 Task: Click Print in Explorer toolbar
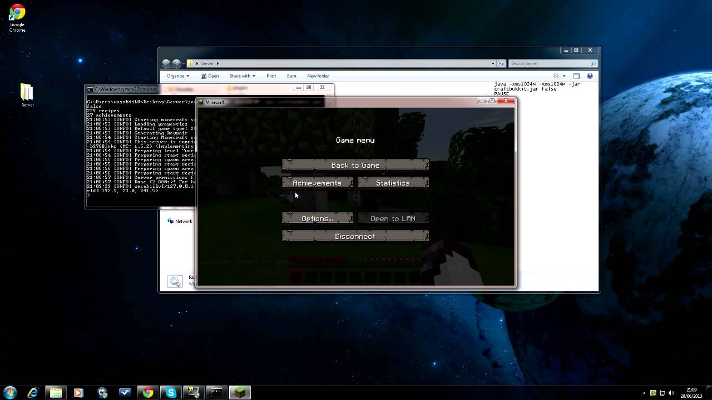pyautogui.click(x=271, y=76)
